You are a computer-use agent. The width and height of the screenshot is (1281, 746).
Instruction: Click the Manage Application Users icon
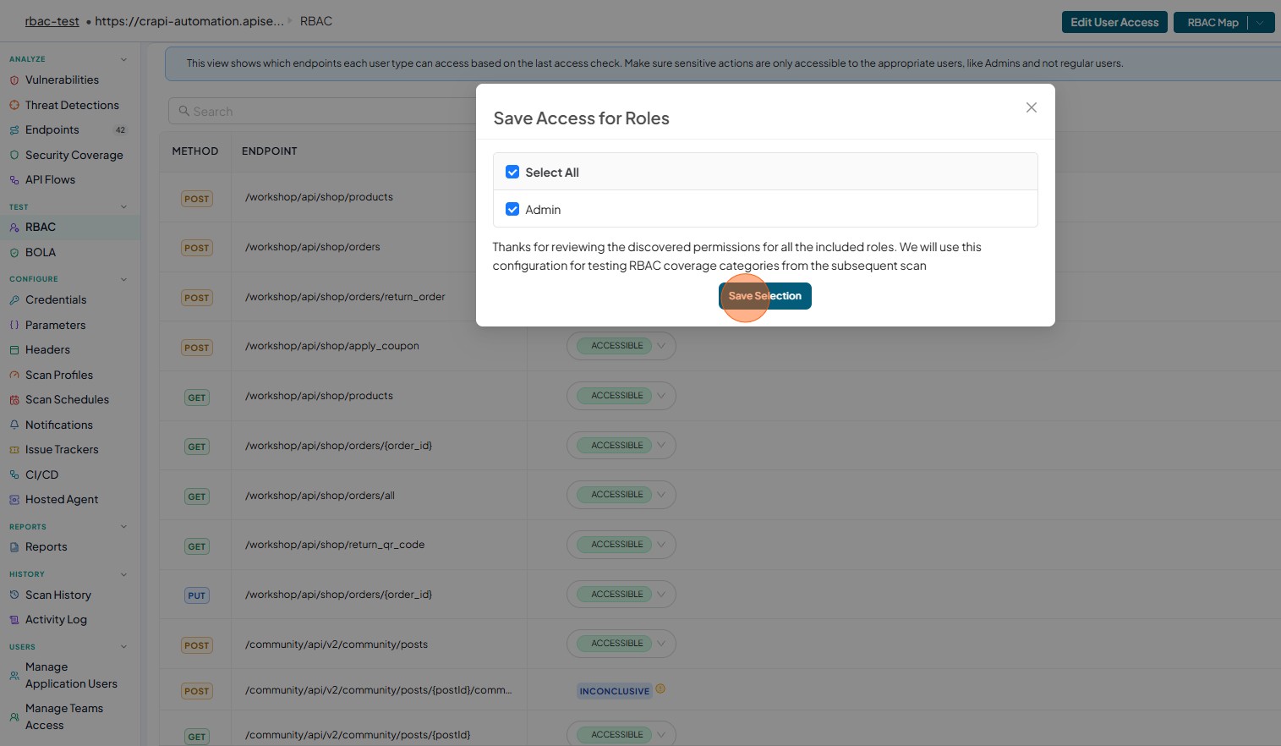(14, 676)
